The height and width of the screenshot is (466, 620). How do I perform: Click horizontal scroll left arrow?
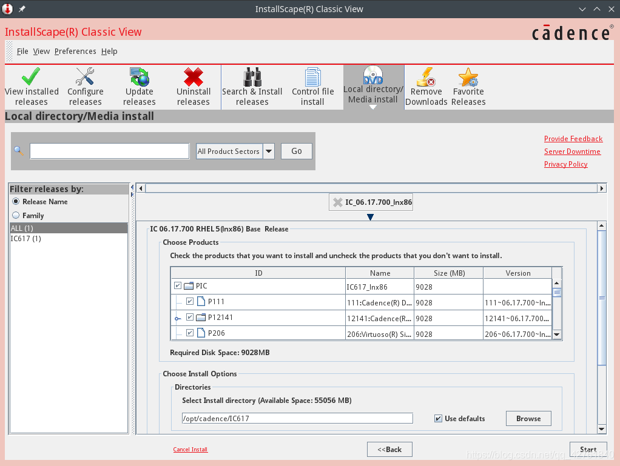point(141,188)
